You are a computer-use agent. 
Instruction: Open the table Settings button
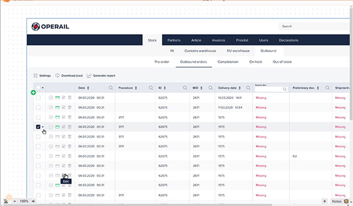coord(42,75)
